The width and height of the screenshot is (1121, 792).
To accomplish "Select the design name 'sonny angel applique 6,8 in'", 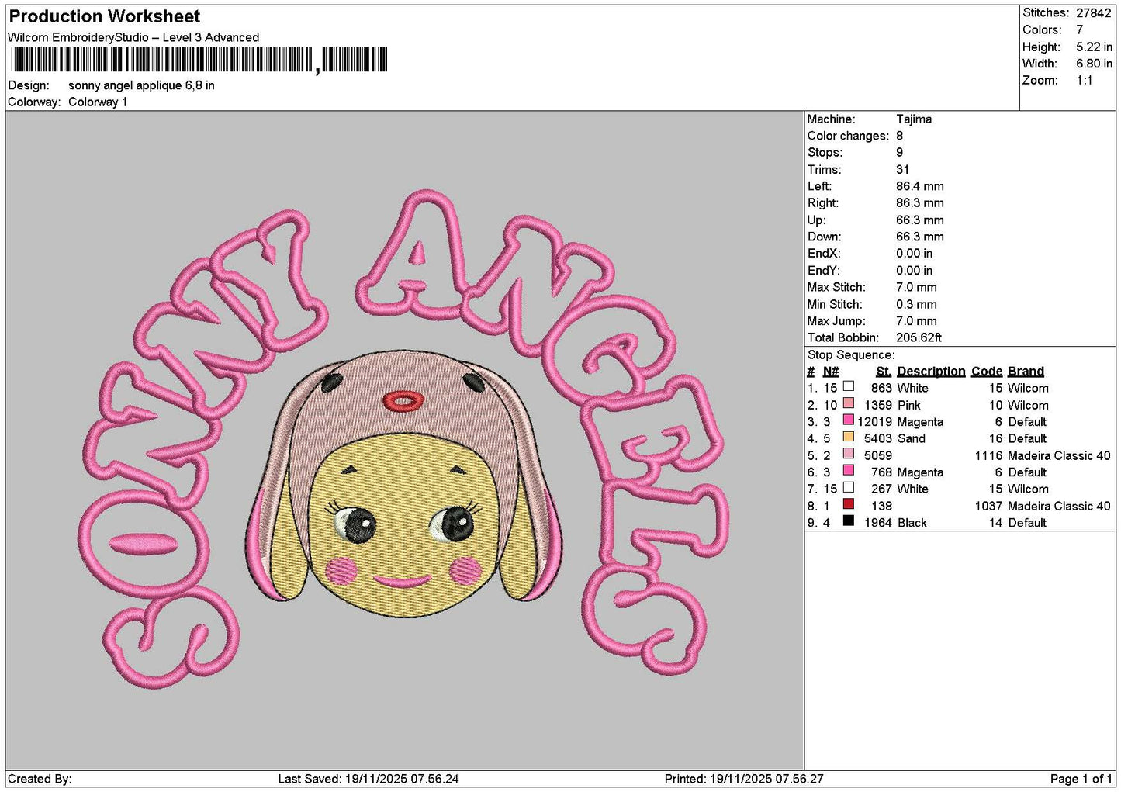I will tap(141, 85).
